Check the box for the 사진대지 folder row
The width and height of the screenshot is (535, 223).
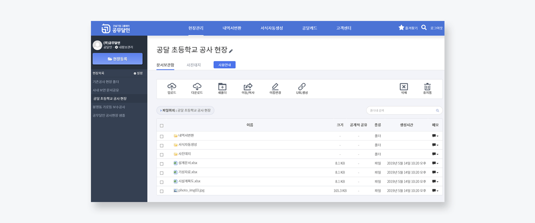(x=161, y=154)
